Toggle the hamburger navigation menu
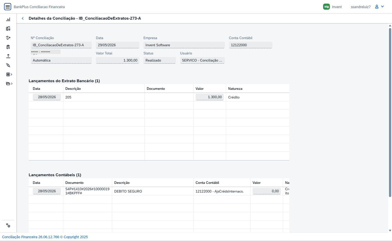The width and height of the screenshot is (392, 241). pos(8,7)
